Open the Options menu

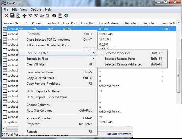pyautogui.click(x=36, y=9)
